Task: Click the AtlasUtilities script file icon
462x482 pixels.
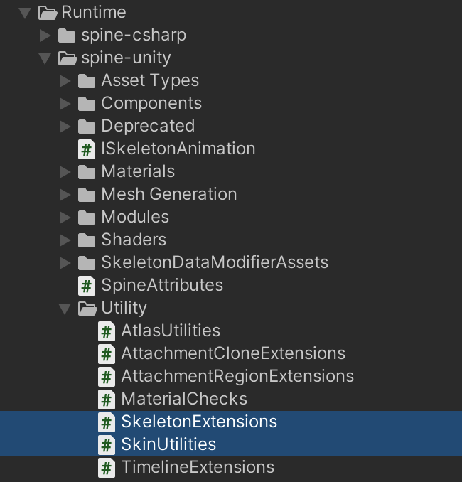Action: click(x=107, y=331)
